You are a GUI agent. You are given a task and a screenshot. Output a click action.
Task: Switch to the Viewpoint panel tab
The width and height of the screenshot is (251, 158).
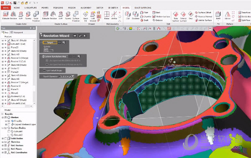coord(17,33)
